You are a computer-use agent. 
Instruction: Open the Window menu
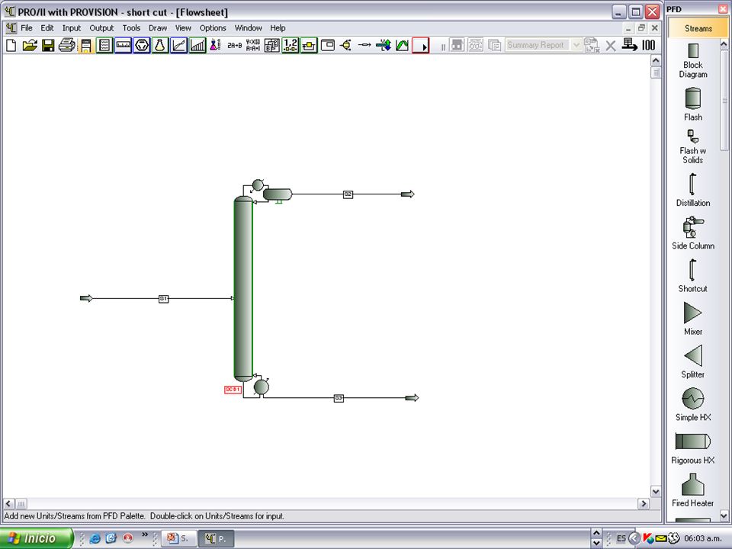[248, 28]
